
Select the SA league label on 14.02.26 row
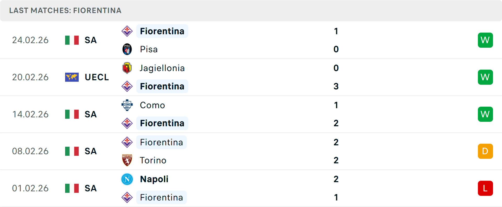[x=90, y=114]
